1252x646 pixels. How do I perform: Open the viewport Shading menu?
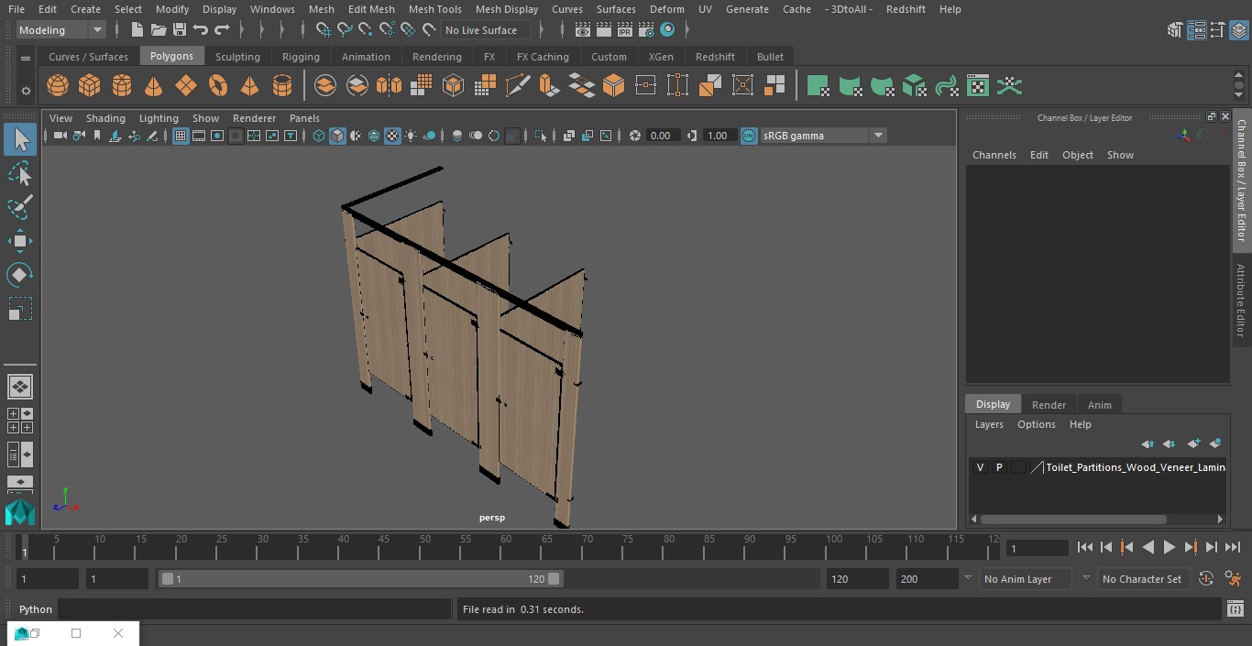(x=105, y=118)
